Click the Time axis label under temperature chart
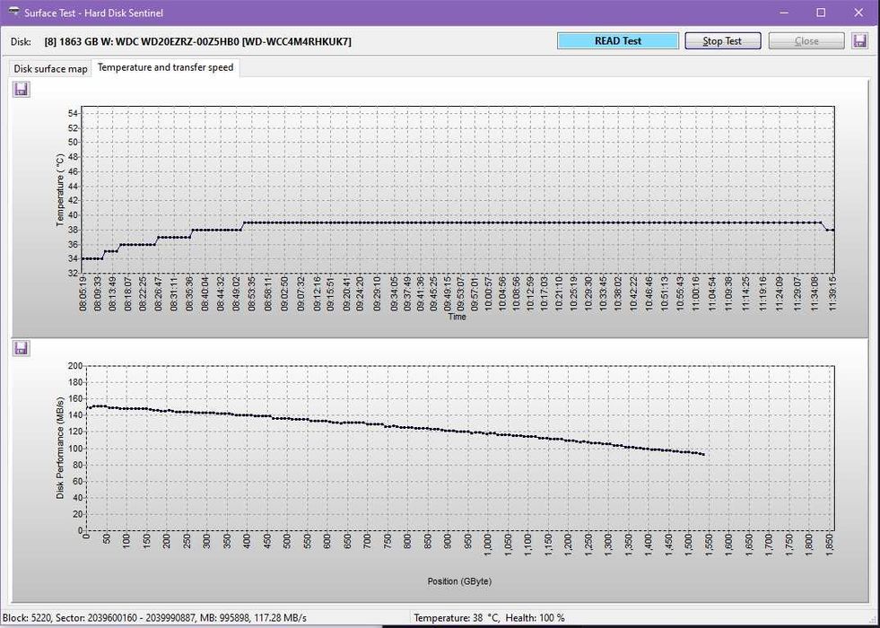The image size is (880, 628). pos(457,317)
